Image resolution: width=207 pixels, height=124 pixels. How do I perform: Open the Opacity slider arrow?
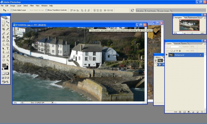coord(196,46)
